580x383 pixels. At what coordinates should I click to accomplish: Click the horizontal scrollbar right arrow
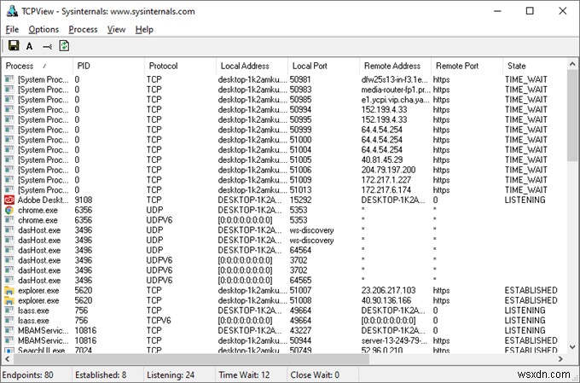tap(560, 358)
